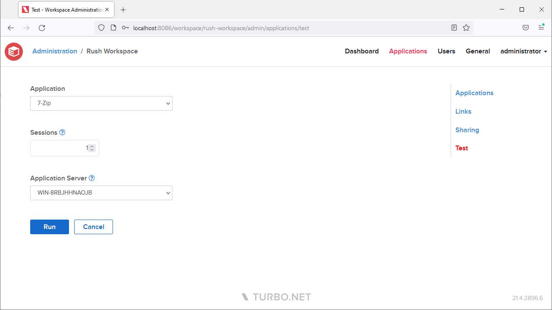Open the Sharing sidebar link
Screen dimensions: 552x310
click(467, 130)
